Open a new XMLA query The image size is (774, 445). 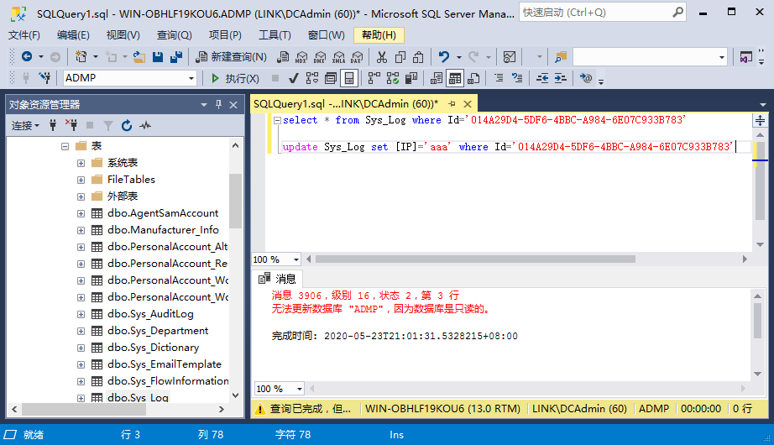pyautogui.click(x=338, y=57)
